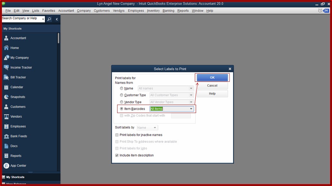Click the My Shortcuts header
The height and width of the screenshot is (186, 332).
pos(31,28)
